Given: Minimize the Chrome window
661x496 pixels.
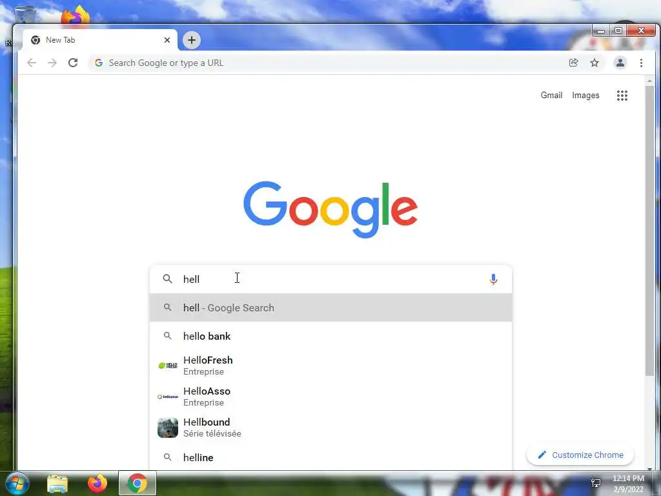Looking at the screenshot, I should (601, 31).
